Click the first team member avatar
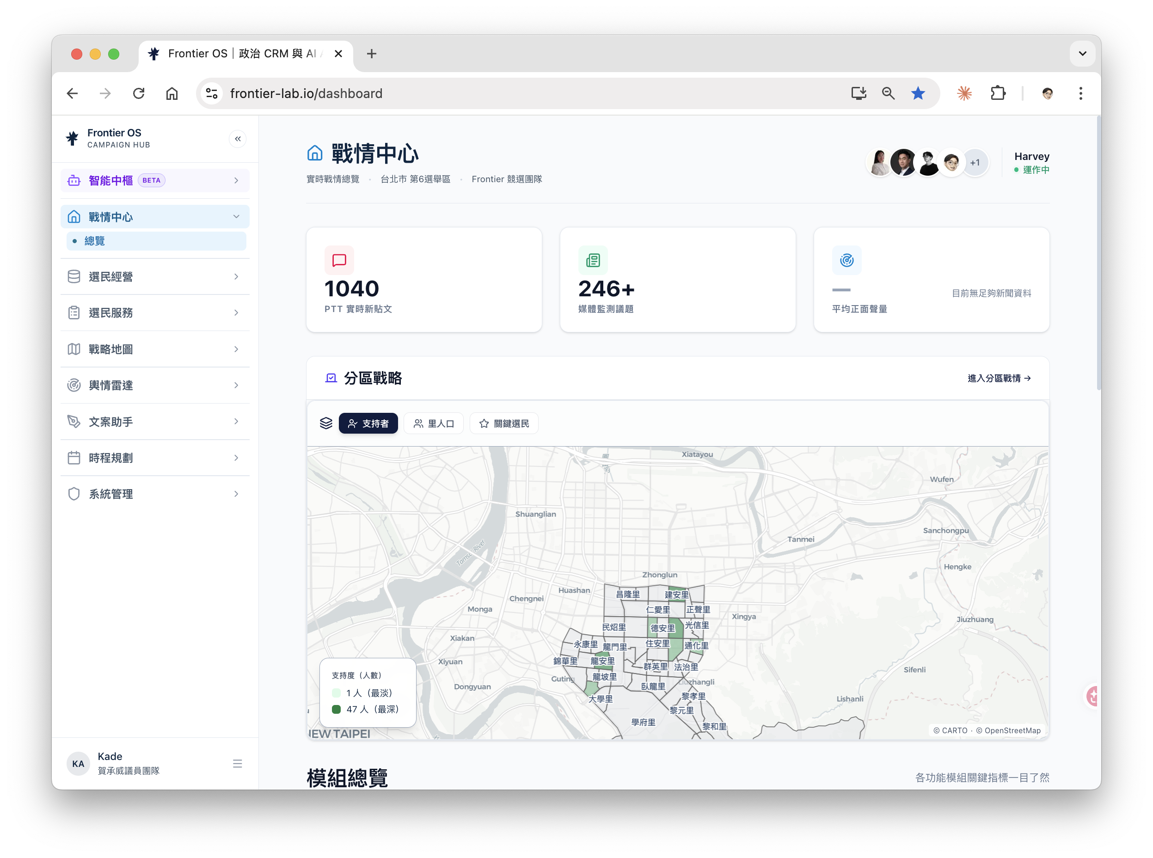Image resolution: width=1153 pixels, height=858 pixels. (879, 163)
